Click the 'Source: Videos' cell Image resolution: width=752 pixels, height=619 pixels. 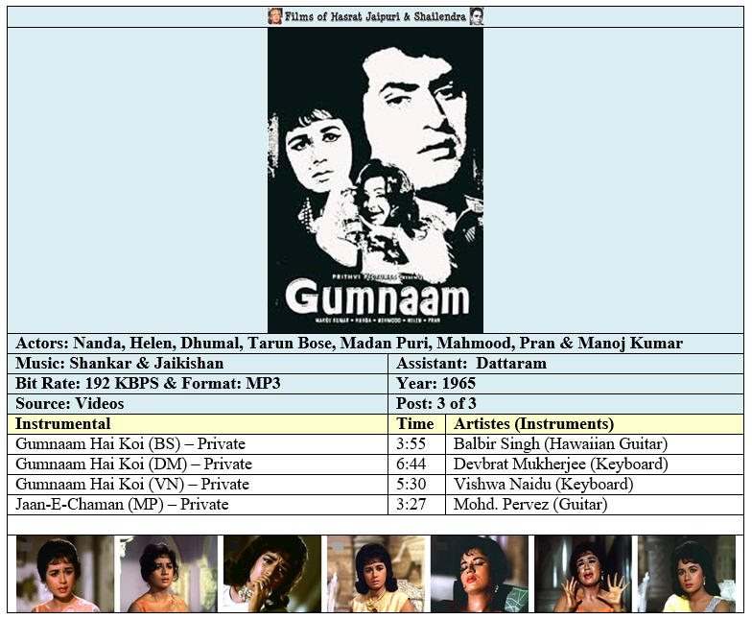[x=198, y=404]
